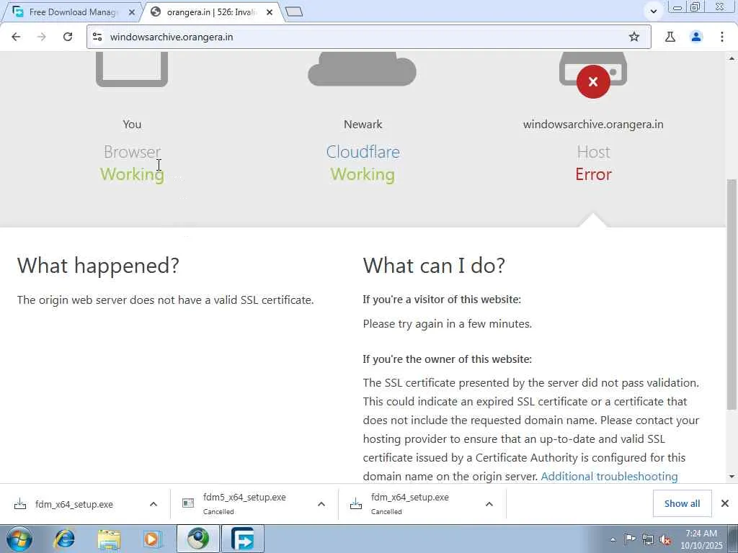
Task: Click the red Error status text
Action: click(x=594, y=174)
